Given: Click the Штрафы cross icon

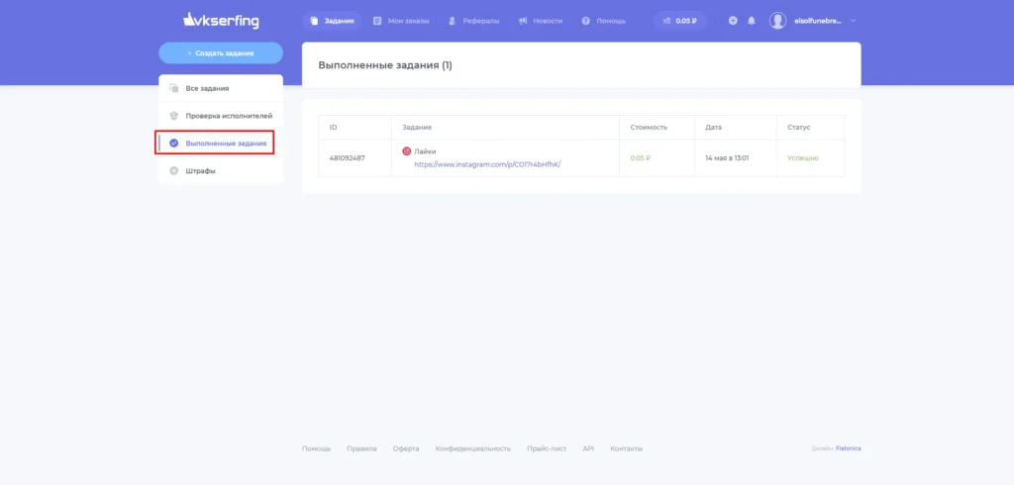Looking at the screenshot, I should (x=173, y=171).
